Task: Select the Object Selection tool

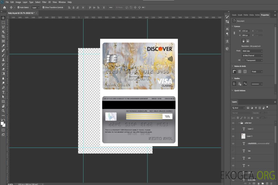Action: [x=3, y=32]
